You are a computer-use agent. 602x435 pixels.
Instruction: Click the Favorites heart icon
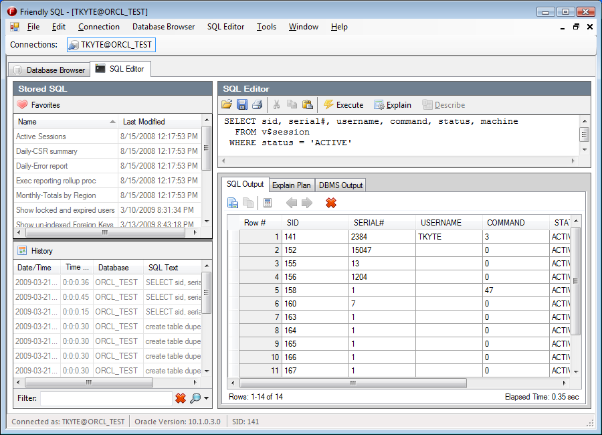click(x=22, y=104)
